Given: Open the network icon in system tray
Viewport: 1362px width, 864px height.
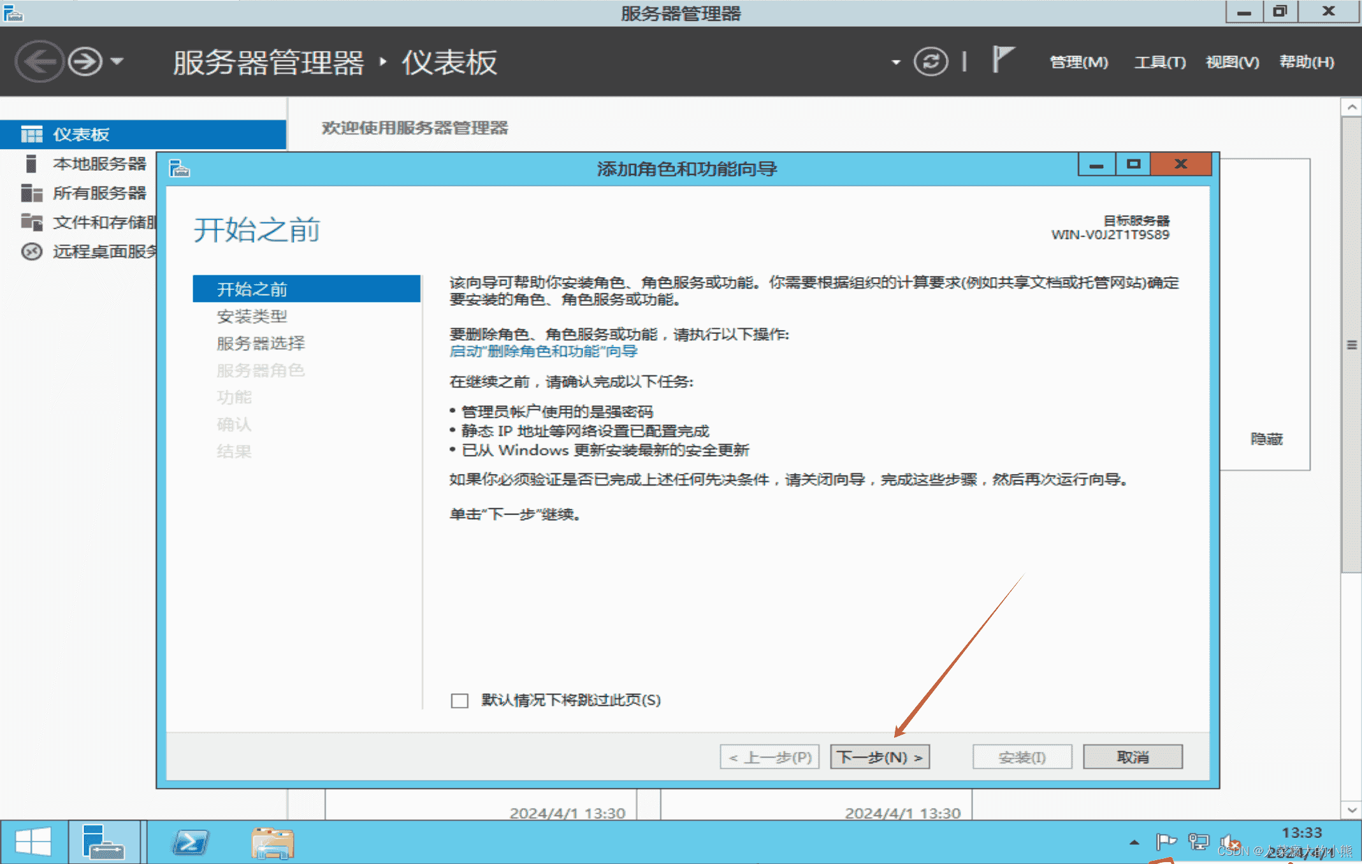Looking at the screenshot, I should [x=1198, y=841].
